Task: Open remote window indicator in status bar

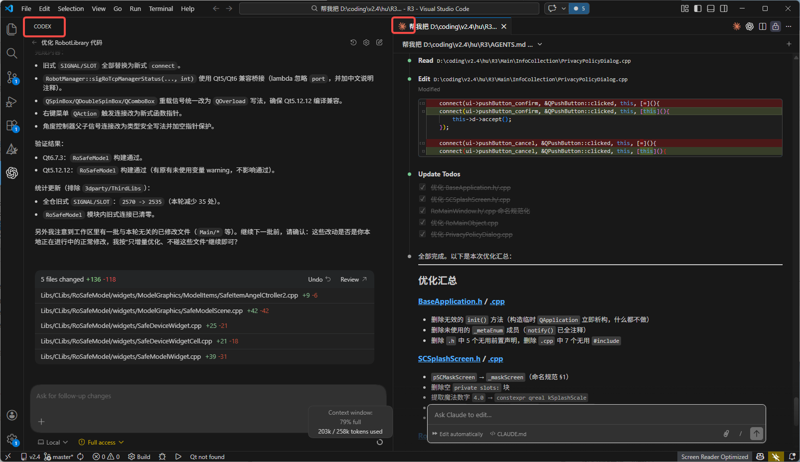Action: pyautogui.click(x=7, y=457)
